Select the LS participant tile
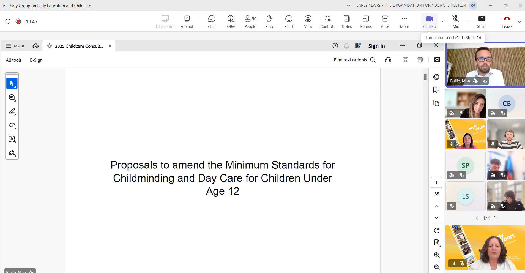The image size is (525, 273). [465, 196]
